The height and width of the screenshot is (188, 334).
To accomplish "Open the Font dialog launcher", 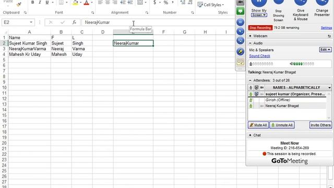I will [x=93, y=13].
